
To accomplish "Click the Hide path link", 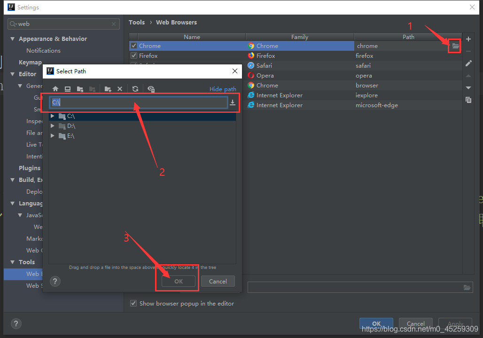I will coord(223,89).
